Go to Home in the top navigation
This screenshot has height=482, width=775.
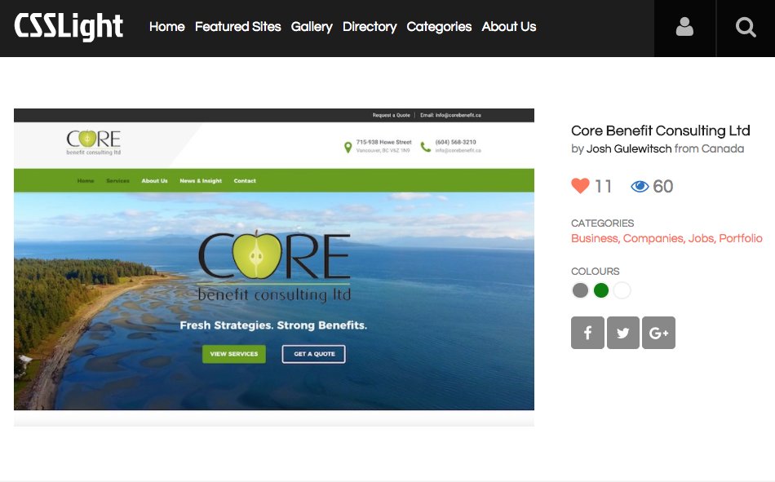167,27
